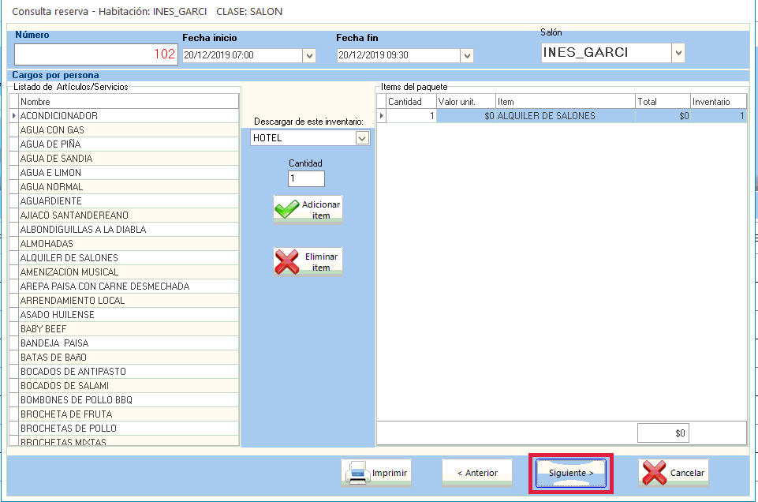Open the Fecha fin date dropdown
Viewport: 758px width, 502px height.
point(467,55)
